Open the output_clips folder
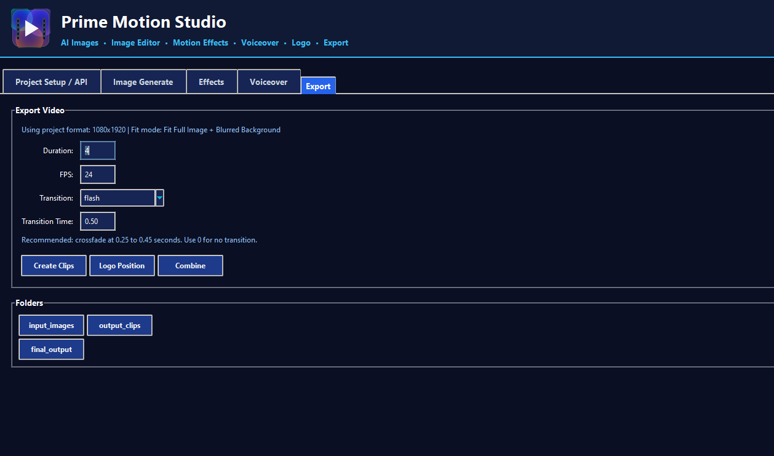 tap(119, 326)
